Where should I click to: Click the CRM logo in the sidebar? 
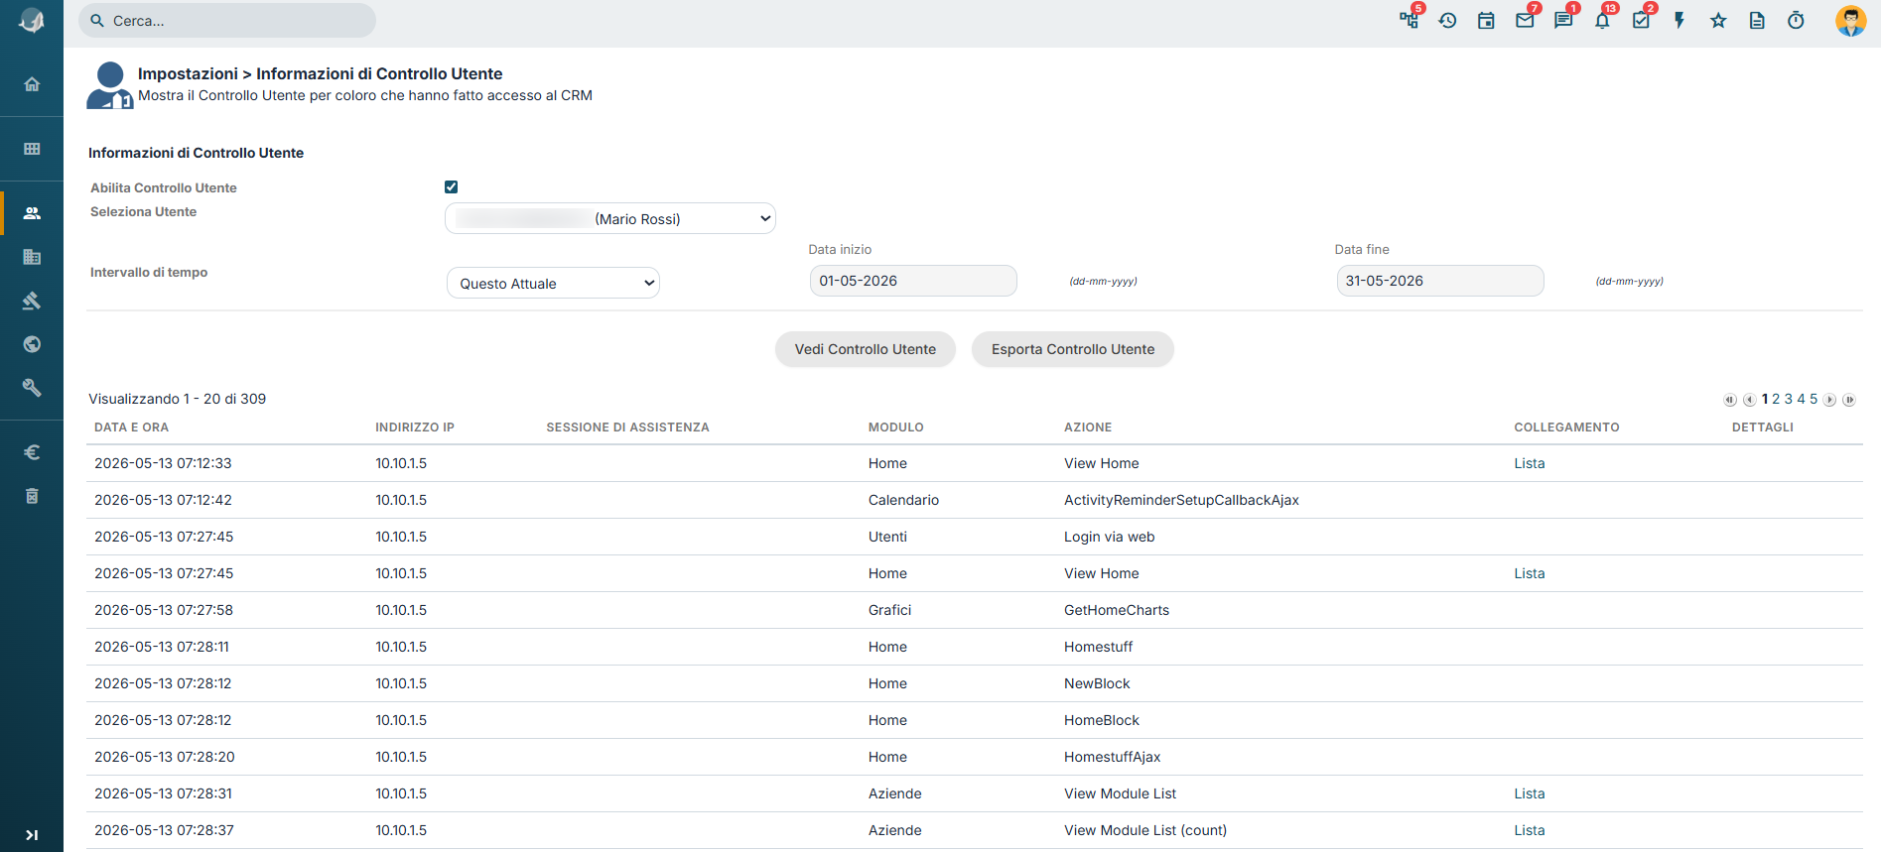click(x=32, y=21)
